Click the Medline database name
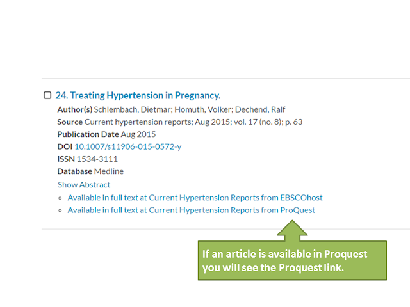 (x=109, y=171)
